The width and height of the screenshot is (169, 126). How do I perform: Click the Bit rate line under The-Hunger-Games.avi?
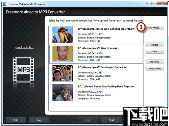point(94,76)
